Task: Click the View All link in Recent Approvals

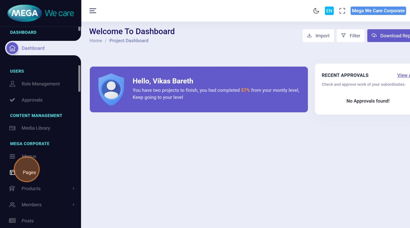Action: pos(403,75)
